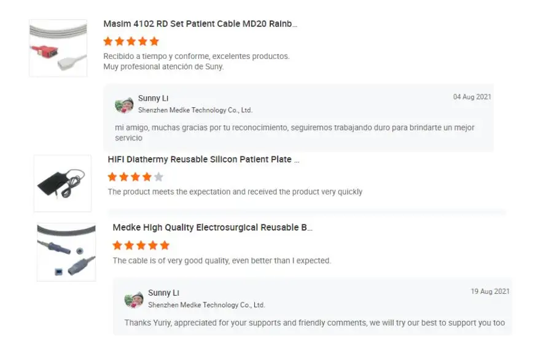Click Sunny Li's name in the 04 Aug reply
The height and width of the screenshot is (349, 535).
153,98
